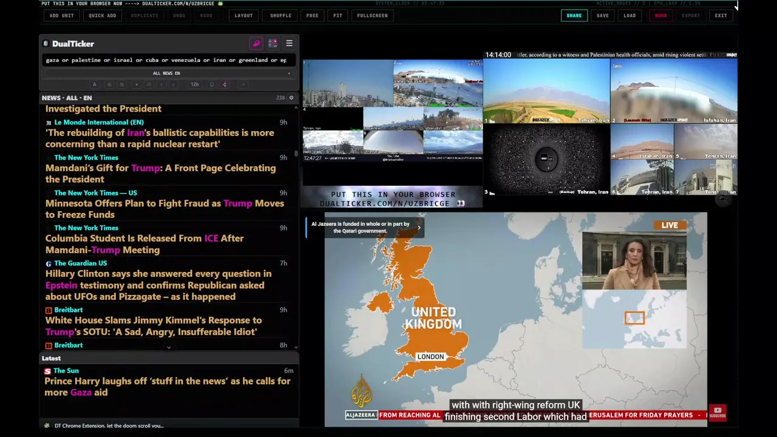Click the zoom out magnifier icon

(109, 84)
